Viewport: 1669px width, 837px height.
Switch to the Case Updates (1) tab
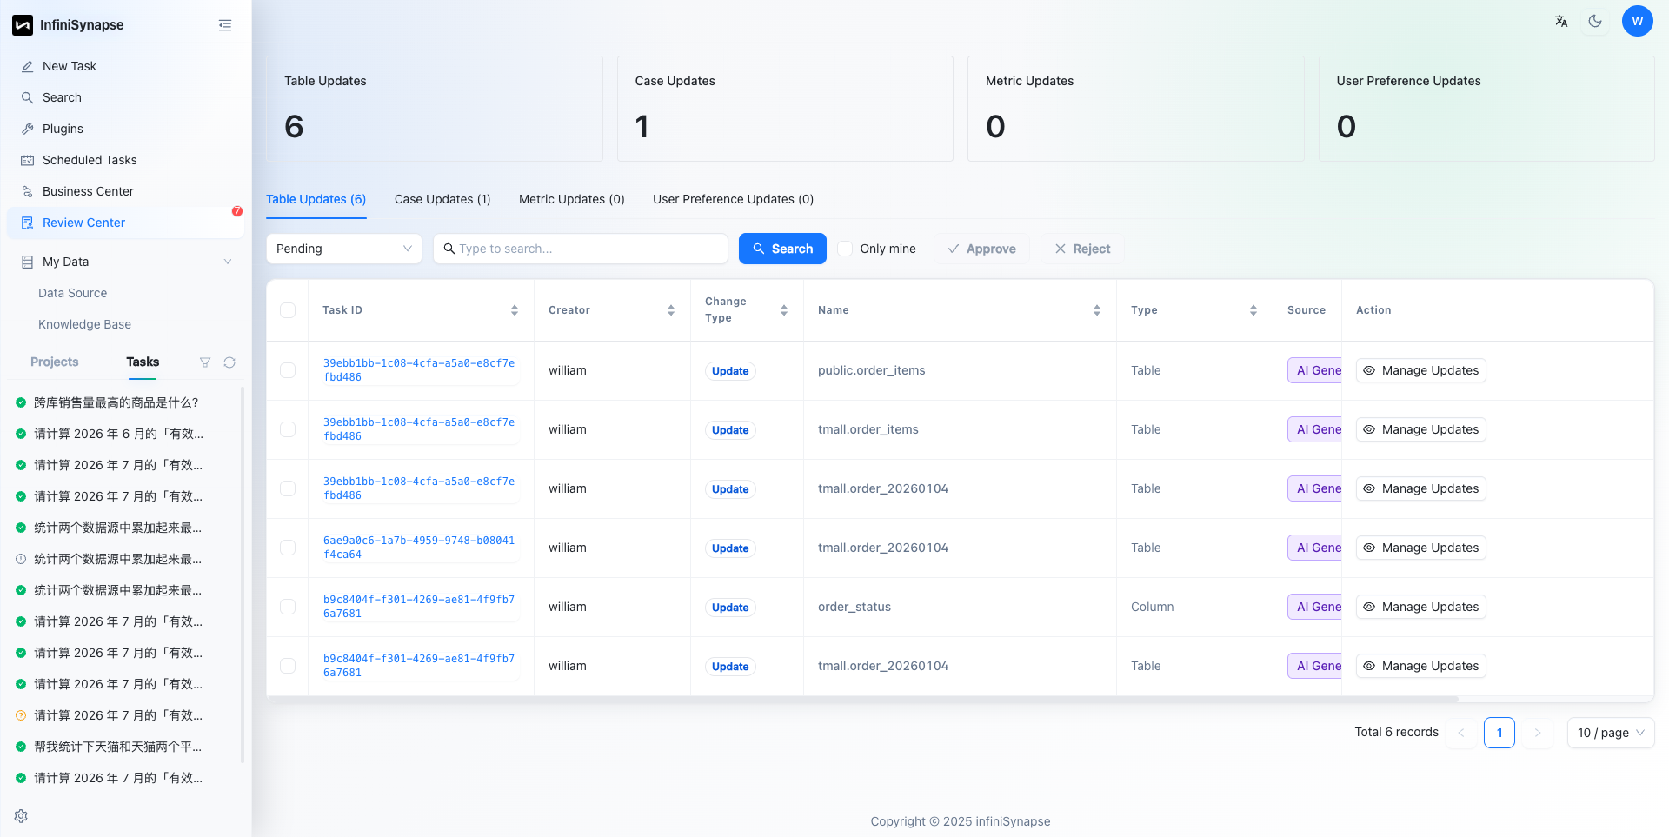442,199
